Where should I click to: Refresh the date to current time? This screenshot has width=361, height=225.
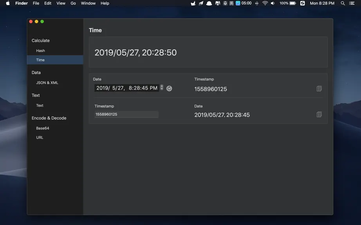pyautogui.click(x=169, y=88)
